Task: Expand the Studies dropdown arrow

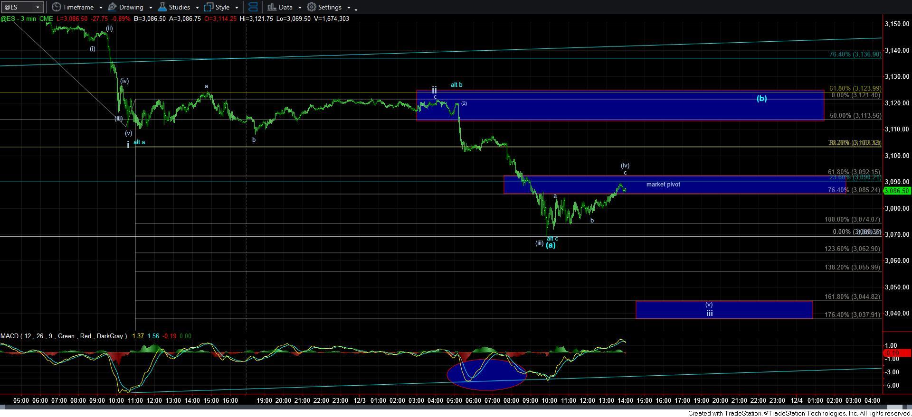Action: [x=197, y=8]
